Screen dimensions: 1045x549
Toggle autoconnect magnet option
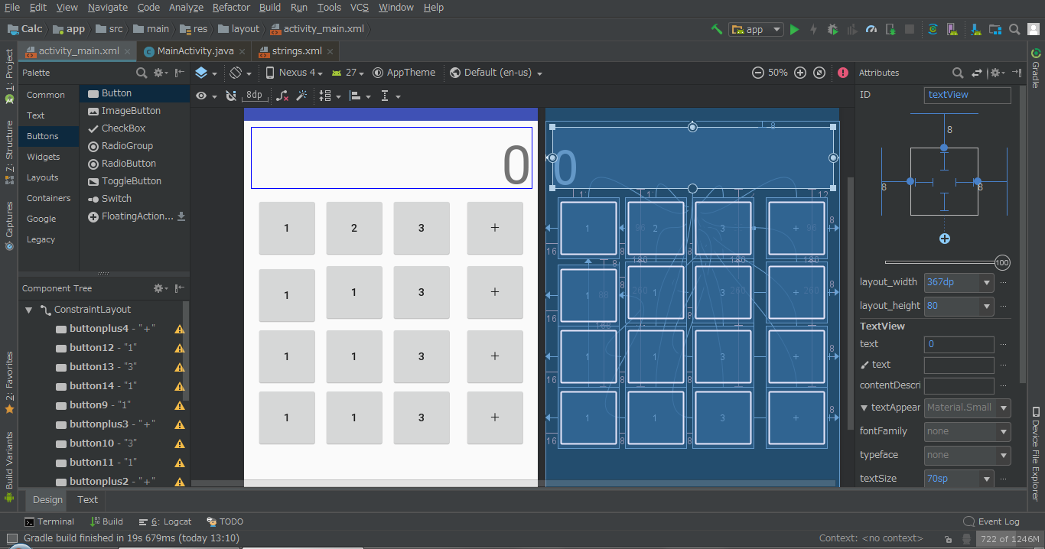(x=231, y=96)
